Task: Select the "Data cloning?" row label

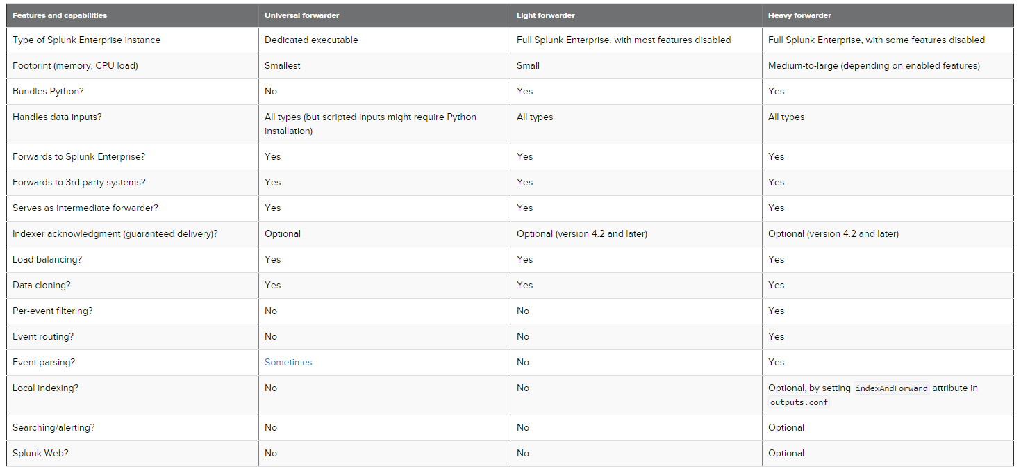Action: click(x=42, y=285)
